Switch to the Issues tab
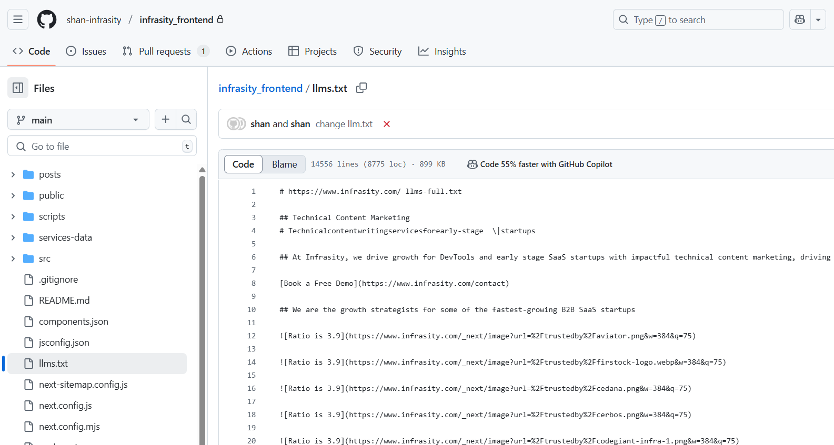Screen dimensions: 834x445 (x=86, y=51)
